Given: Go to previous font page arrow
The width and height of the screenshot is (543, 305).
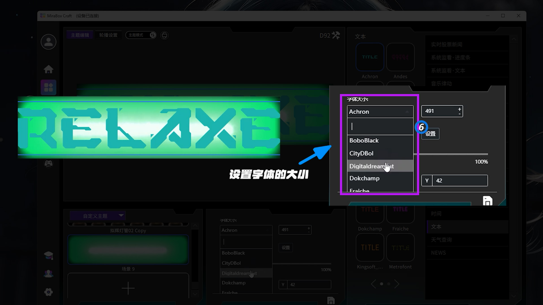Looking at the screenshot, I should point(374,284).
